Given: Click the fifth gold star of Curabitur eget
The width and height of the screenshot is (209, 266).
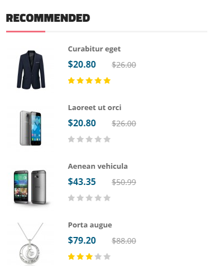Looking at the screenshot, I should tap(107, 80).
